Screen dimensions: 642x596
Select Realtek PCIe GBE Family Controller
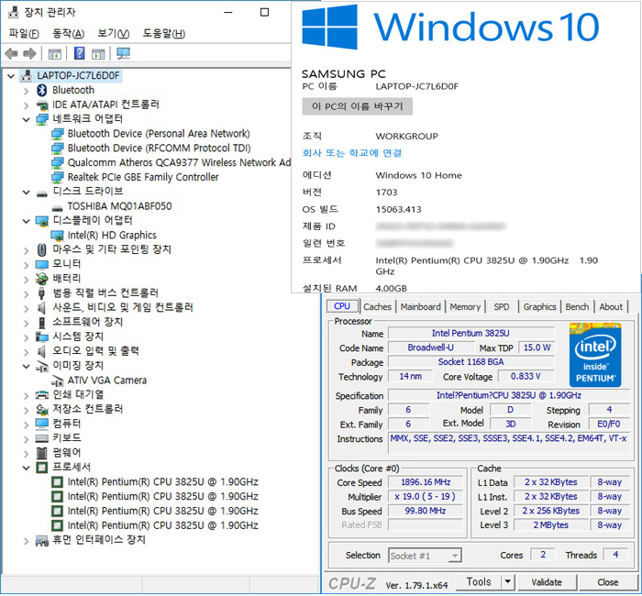143,177
